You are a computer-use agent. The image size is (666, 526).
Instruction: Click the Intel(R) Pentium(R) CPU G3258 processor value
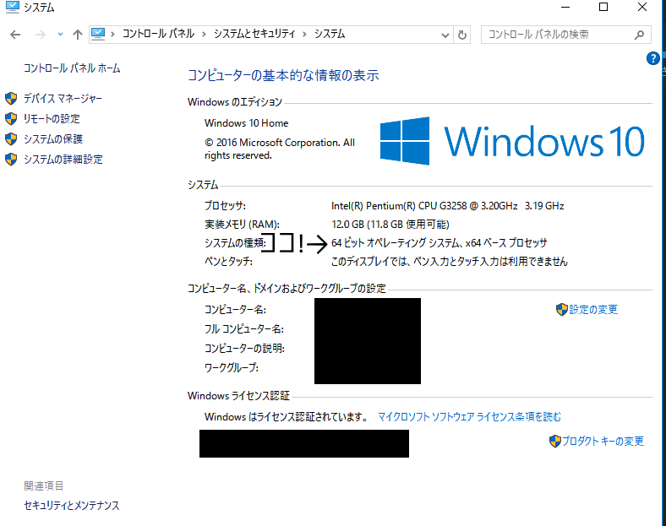(448, 206)
